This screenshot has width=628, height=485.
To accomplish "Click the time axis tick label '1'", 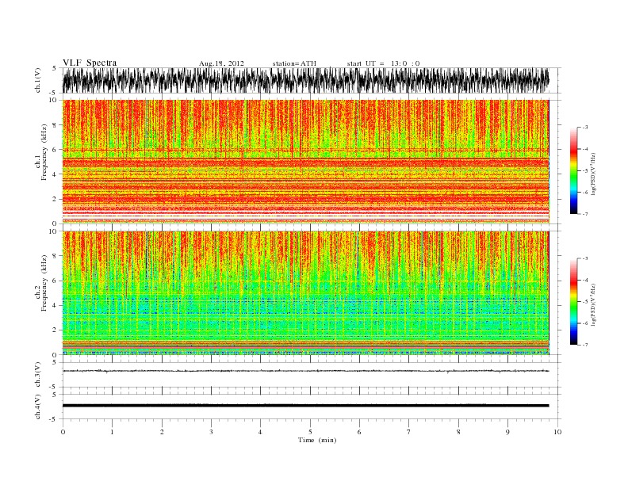I will tap(112, 432).
